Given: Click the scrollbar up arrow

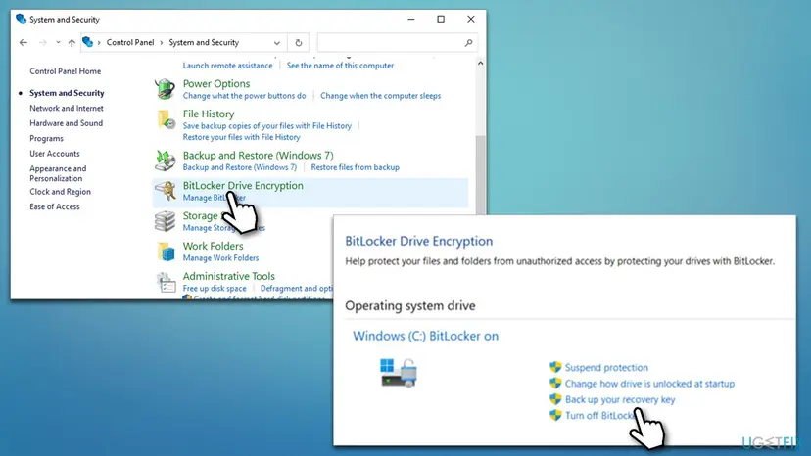Looking at the screenshot, I should 481,63.
